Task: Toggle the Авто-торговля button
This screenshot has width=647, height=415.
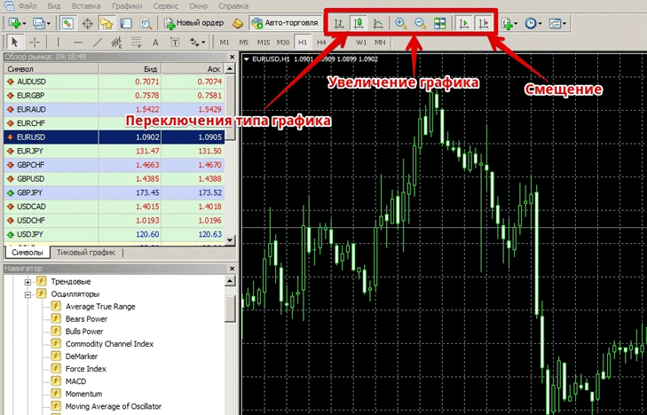Action: tap(284, 23)
